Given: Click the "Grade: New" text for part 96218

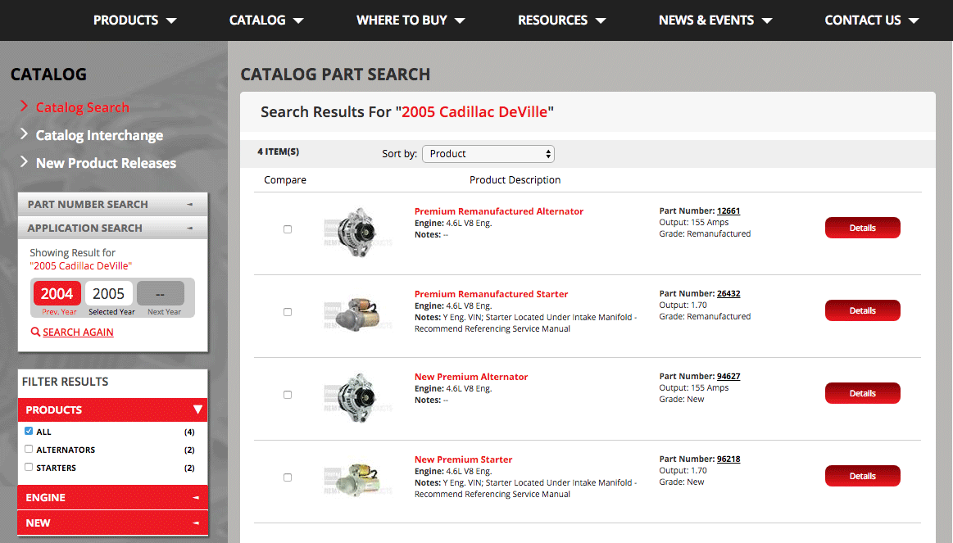Looking at the screenshot, I should [x=681, y=482].
